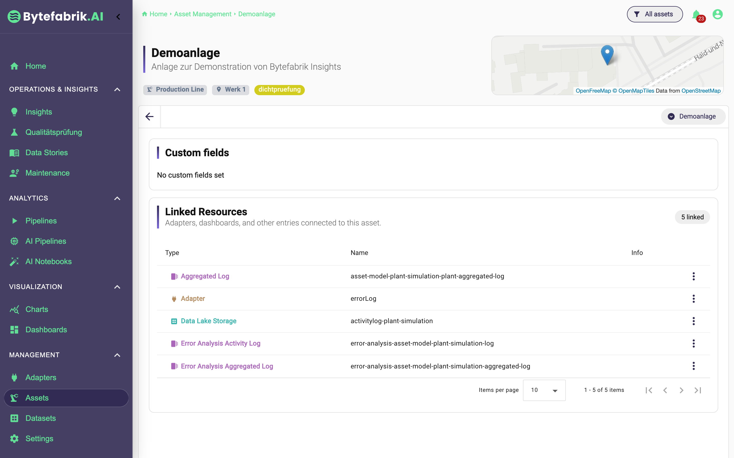Click the 5 linked badge
Viewport: 734px width, 458px height.
[x=692, y=217]
